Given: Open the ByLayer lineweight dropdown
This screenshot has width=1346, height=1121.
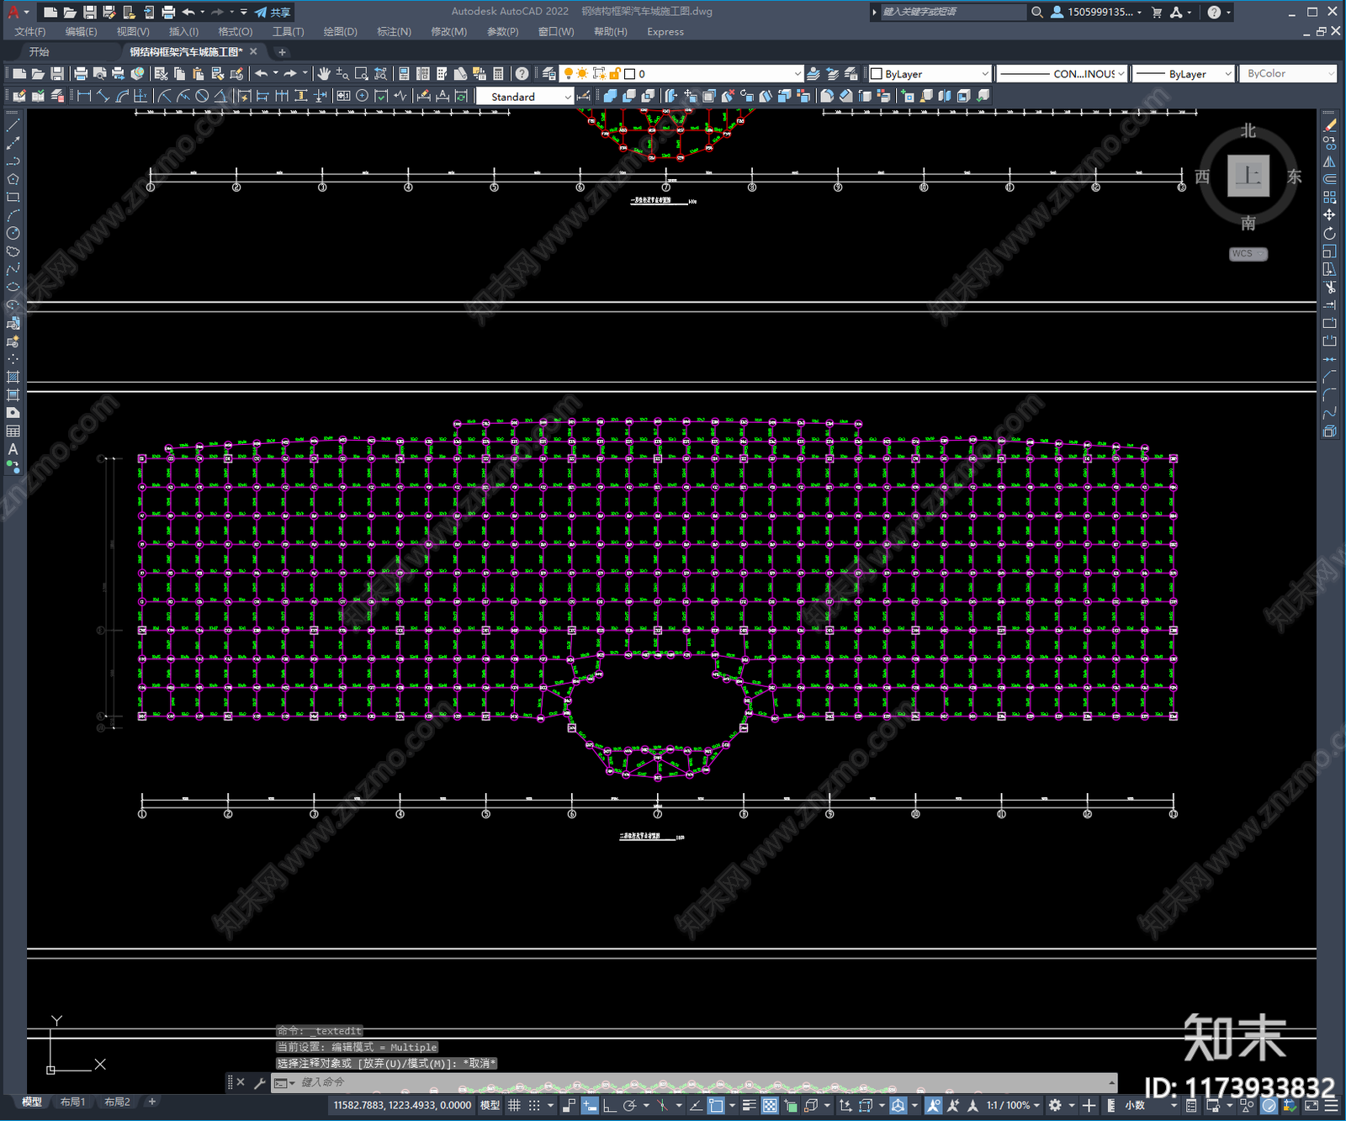Looking at the screenshot, I should coord(1184,74).
